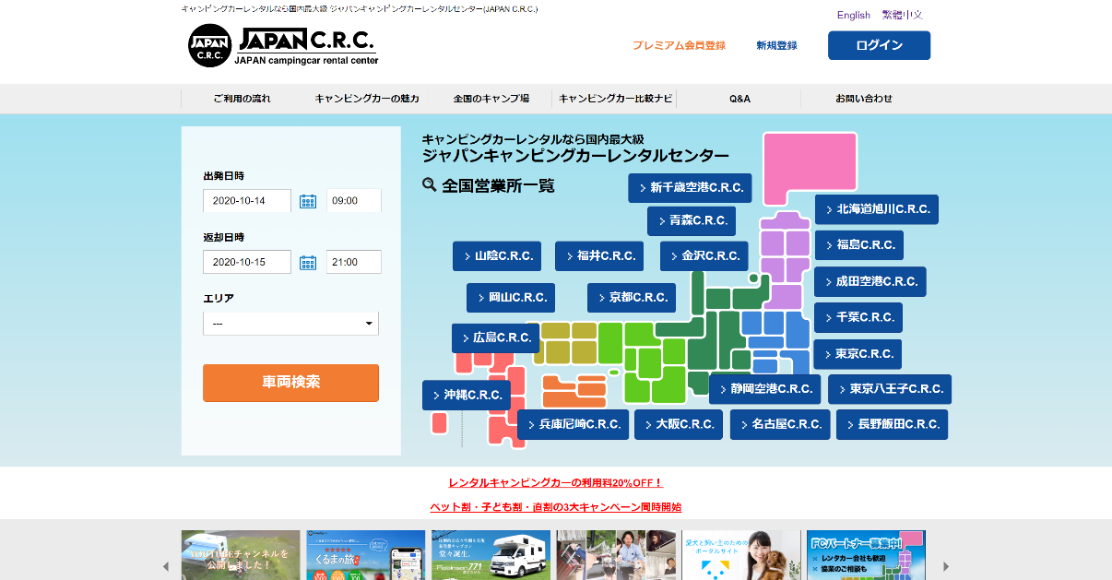Switch language to English
Screen dimensions: 1112x580
tap(853, 15)
